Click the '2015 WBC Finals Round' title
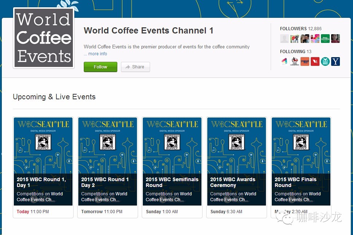The image size is (353, 235). pos(295,182)
